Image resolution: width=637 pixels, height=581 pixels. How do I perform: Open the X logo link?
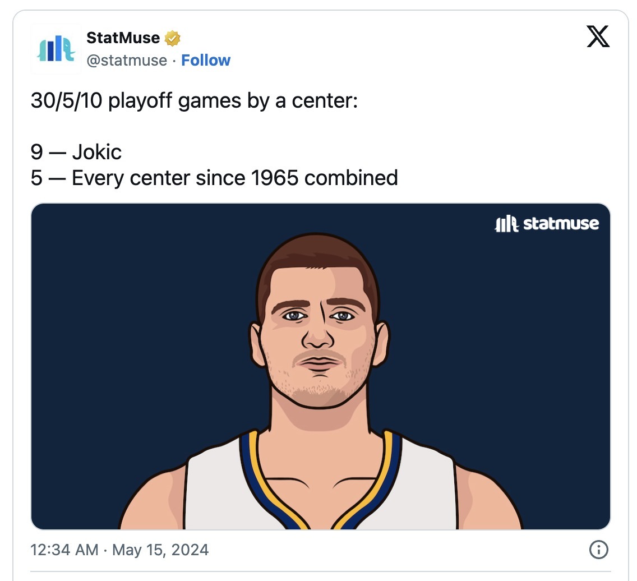click(598, 36)
